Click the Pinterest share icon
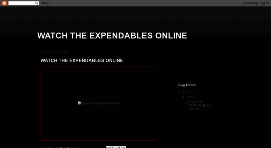The image size is (271, 148). [x=124, y=147]
